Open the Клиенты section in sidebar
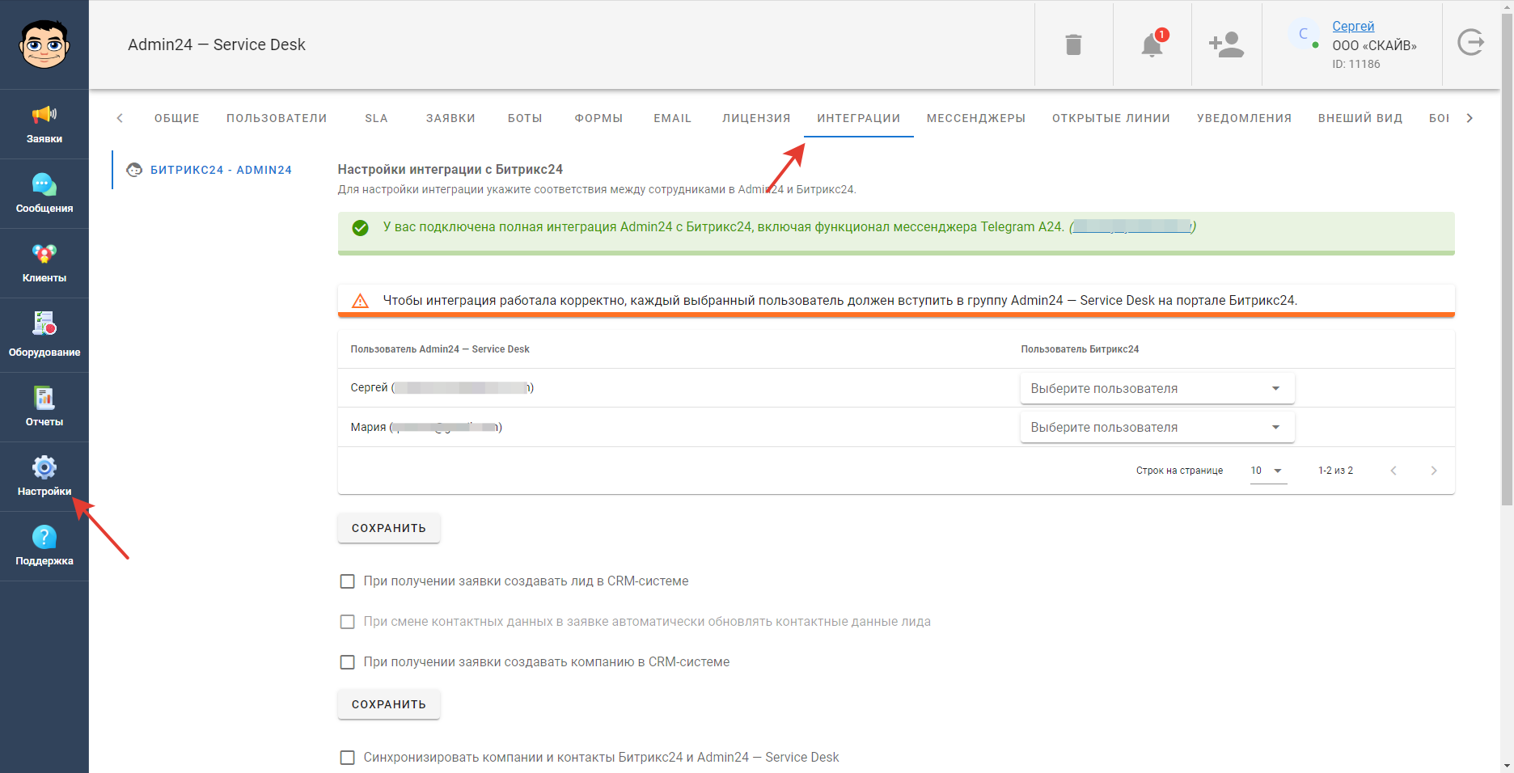 pyautogui.click(x=44, y=264)
